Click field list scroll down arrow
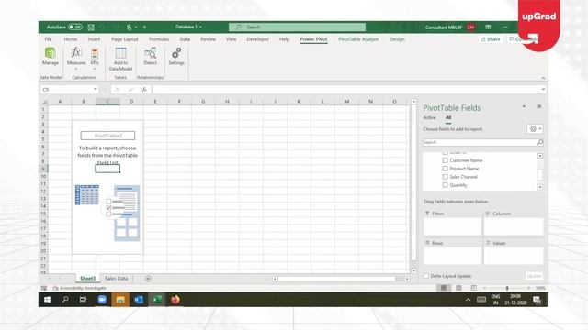 tap(540, 187)
